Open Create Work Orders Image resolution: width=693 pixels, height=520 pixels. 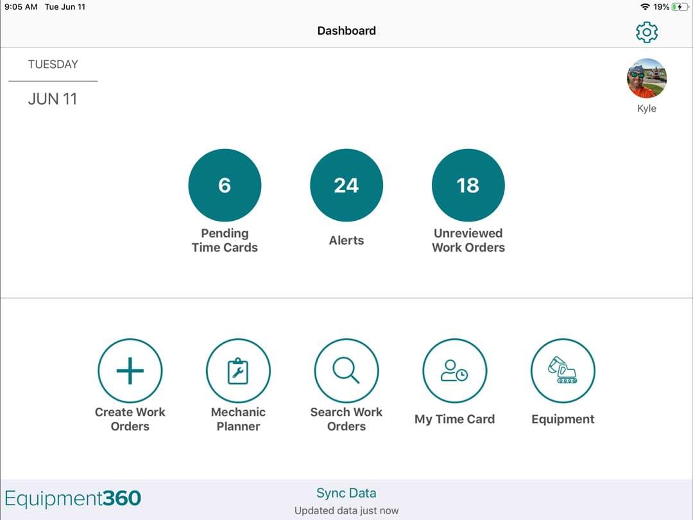pyautogui.click(x=130, y=370)
